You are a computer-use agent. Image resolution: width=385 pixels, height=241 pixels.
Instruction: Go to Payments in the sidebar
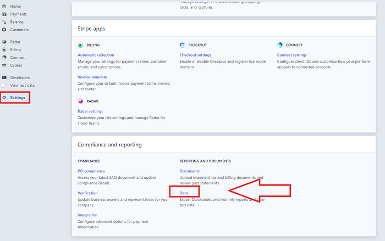pyautogui.click(x=18, y=14)
